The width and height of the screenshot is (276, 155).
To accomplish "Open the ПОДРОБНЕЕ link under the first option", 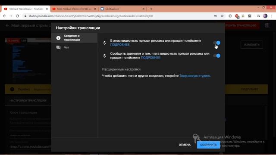I will 120,45.
